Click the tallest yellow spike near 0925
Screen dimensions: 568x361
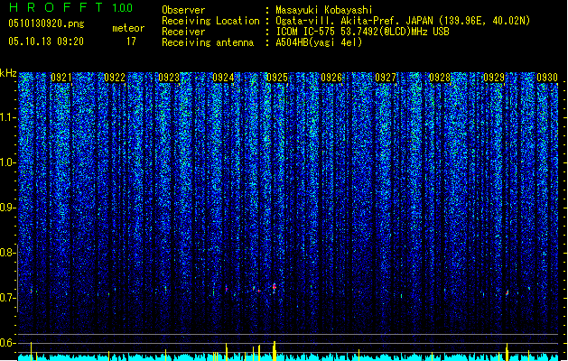(x=275, y=351)
